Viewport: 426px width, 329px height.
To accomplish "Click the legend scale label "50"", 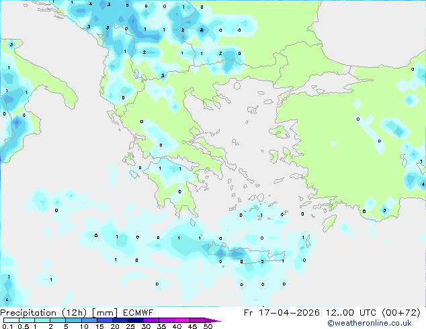I will pos(208,326).
